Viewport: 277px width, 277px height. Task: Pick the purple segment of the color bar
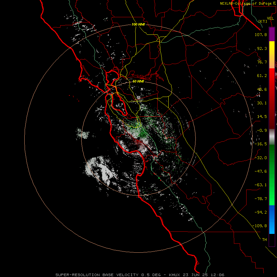click(272, 34)
